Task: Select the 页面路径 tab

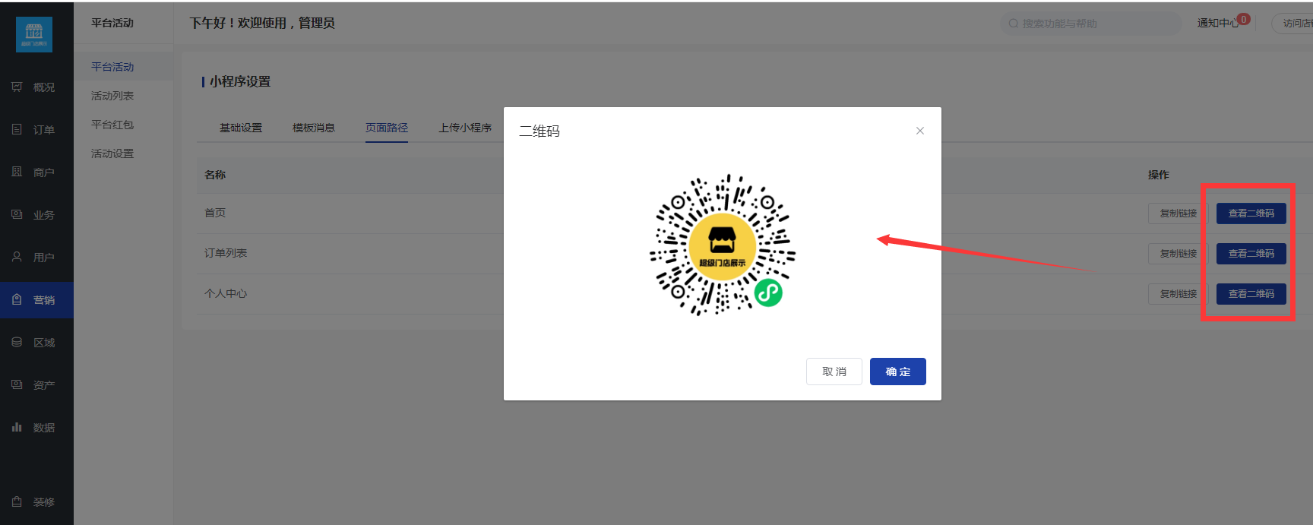Action: [387, 128]
